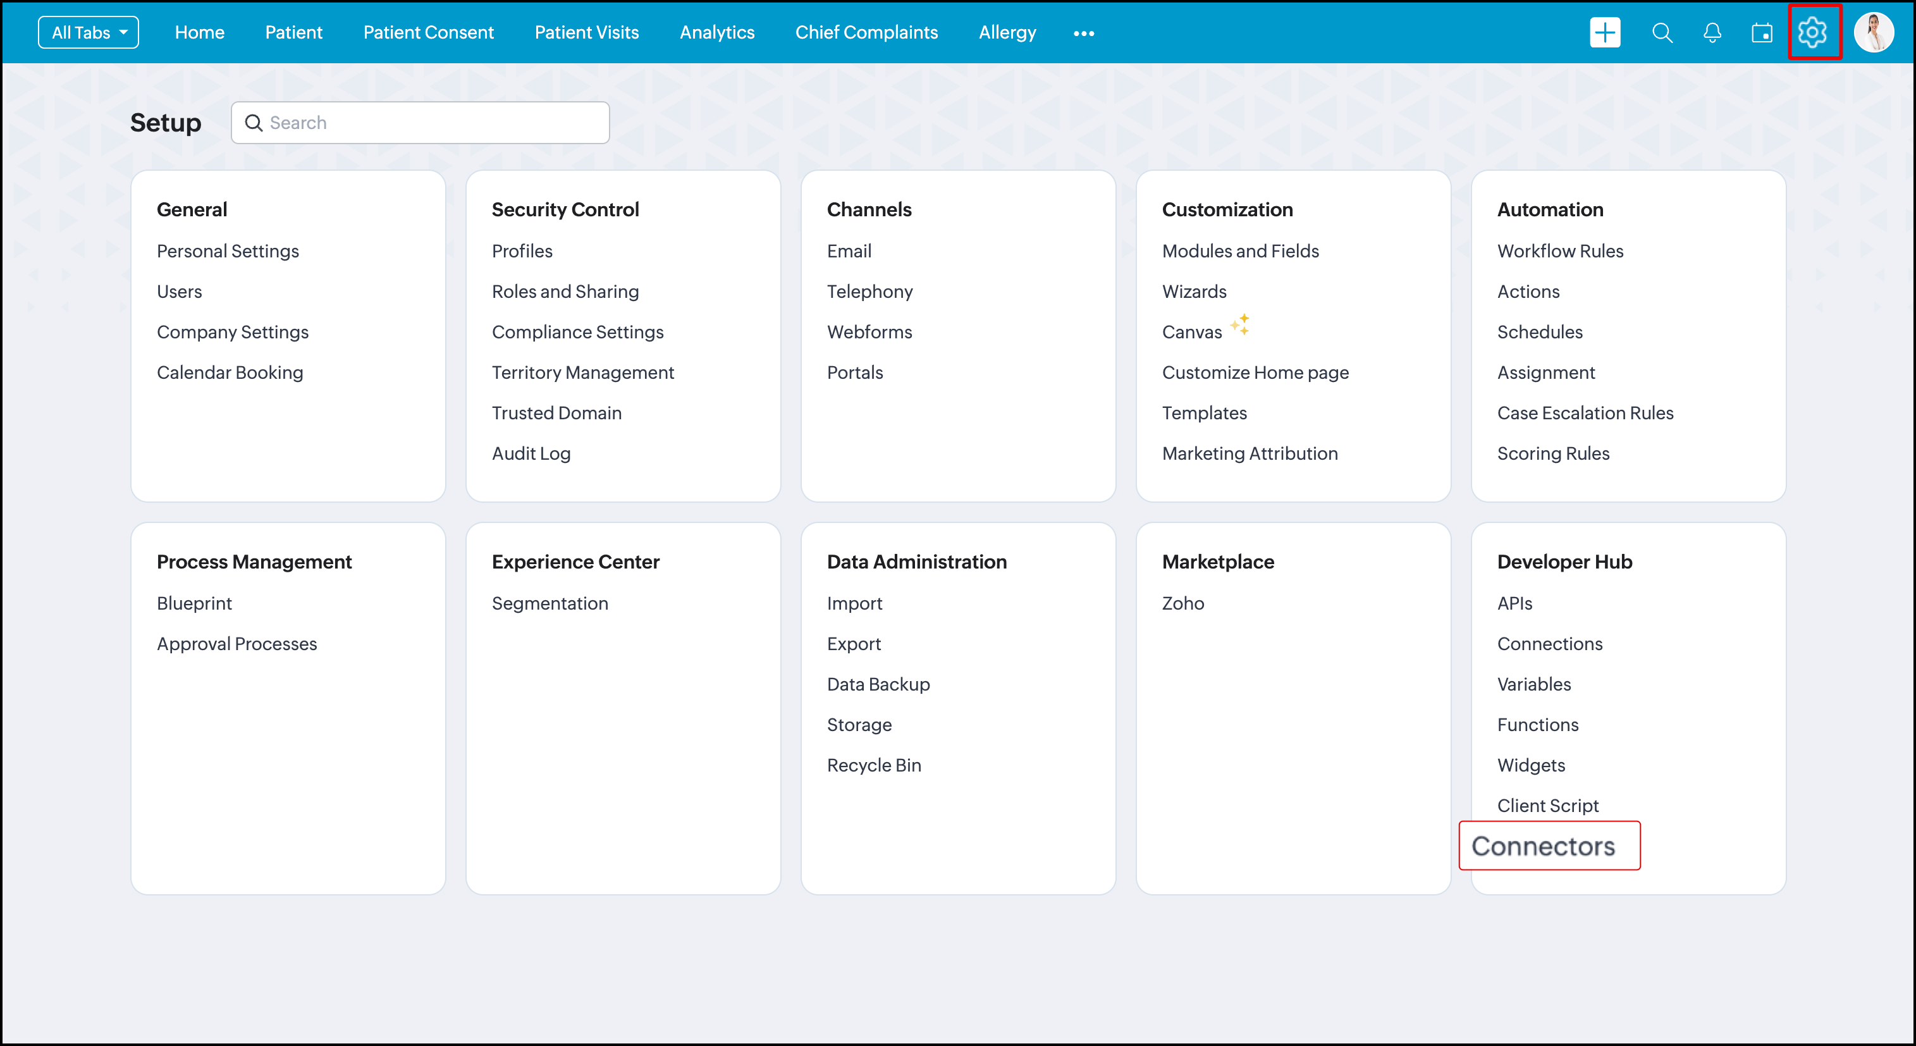Image resolution: width=1916 pixels, height=1046 pixels.
Task: Go to the Analytics tab
Action: (x=716, y=33)
